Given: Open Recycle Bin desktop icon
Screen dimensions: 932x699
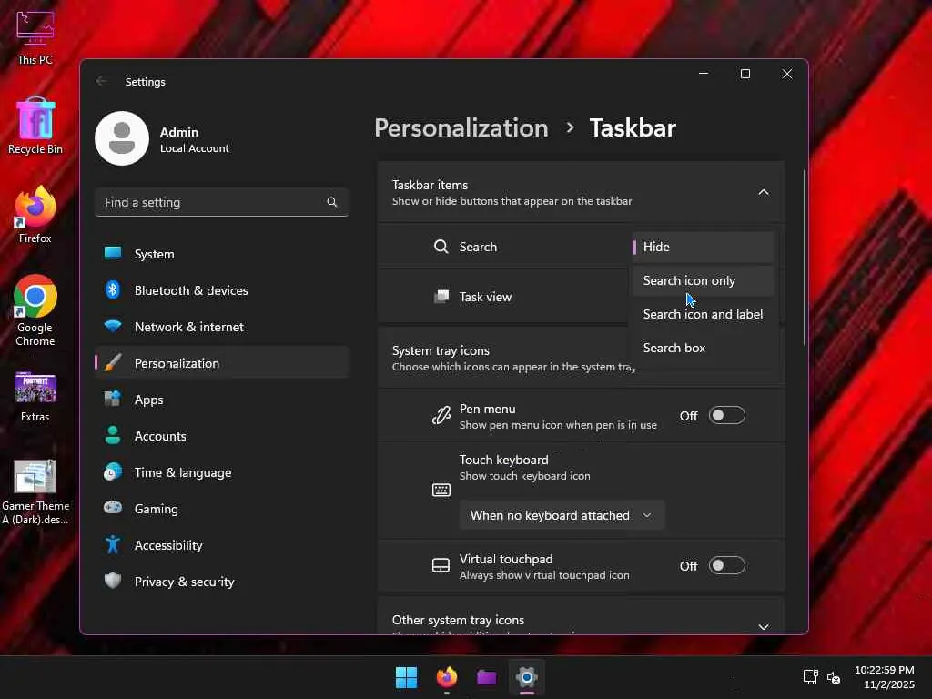Looking at the screenshot, I should click(35, 126).
